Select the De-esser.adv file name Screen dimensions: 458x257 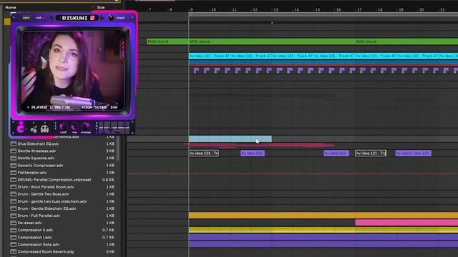click(30, 223)
